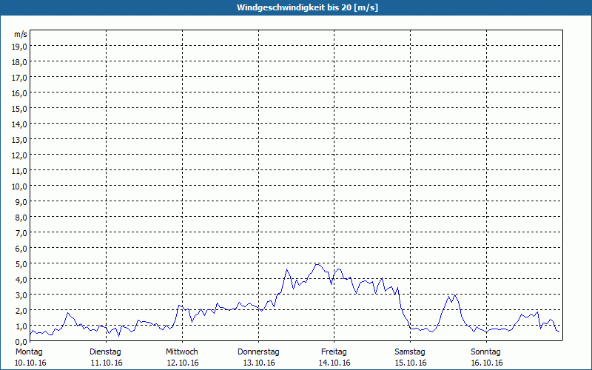The image size is (592, 370).
Task: Select the 12,0 axis label
Action: pos(19,155)
